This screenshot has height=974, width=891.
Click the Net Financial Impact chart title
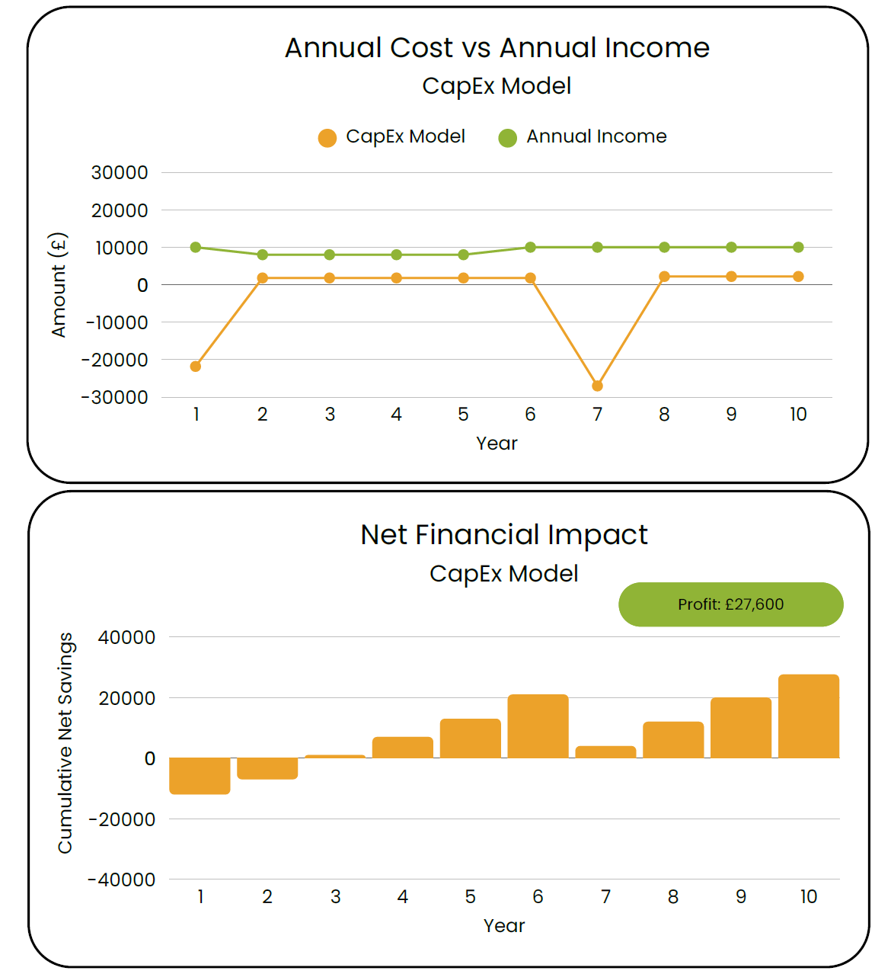[503, 535]
